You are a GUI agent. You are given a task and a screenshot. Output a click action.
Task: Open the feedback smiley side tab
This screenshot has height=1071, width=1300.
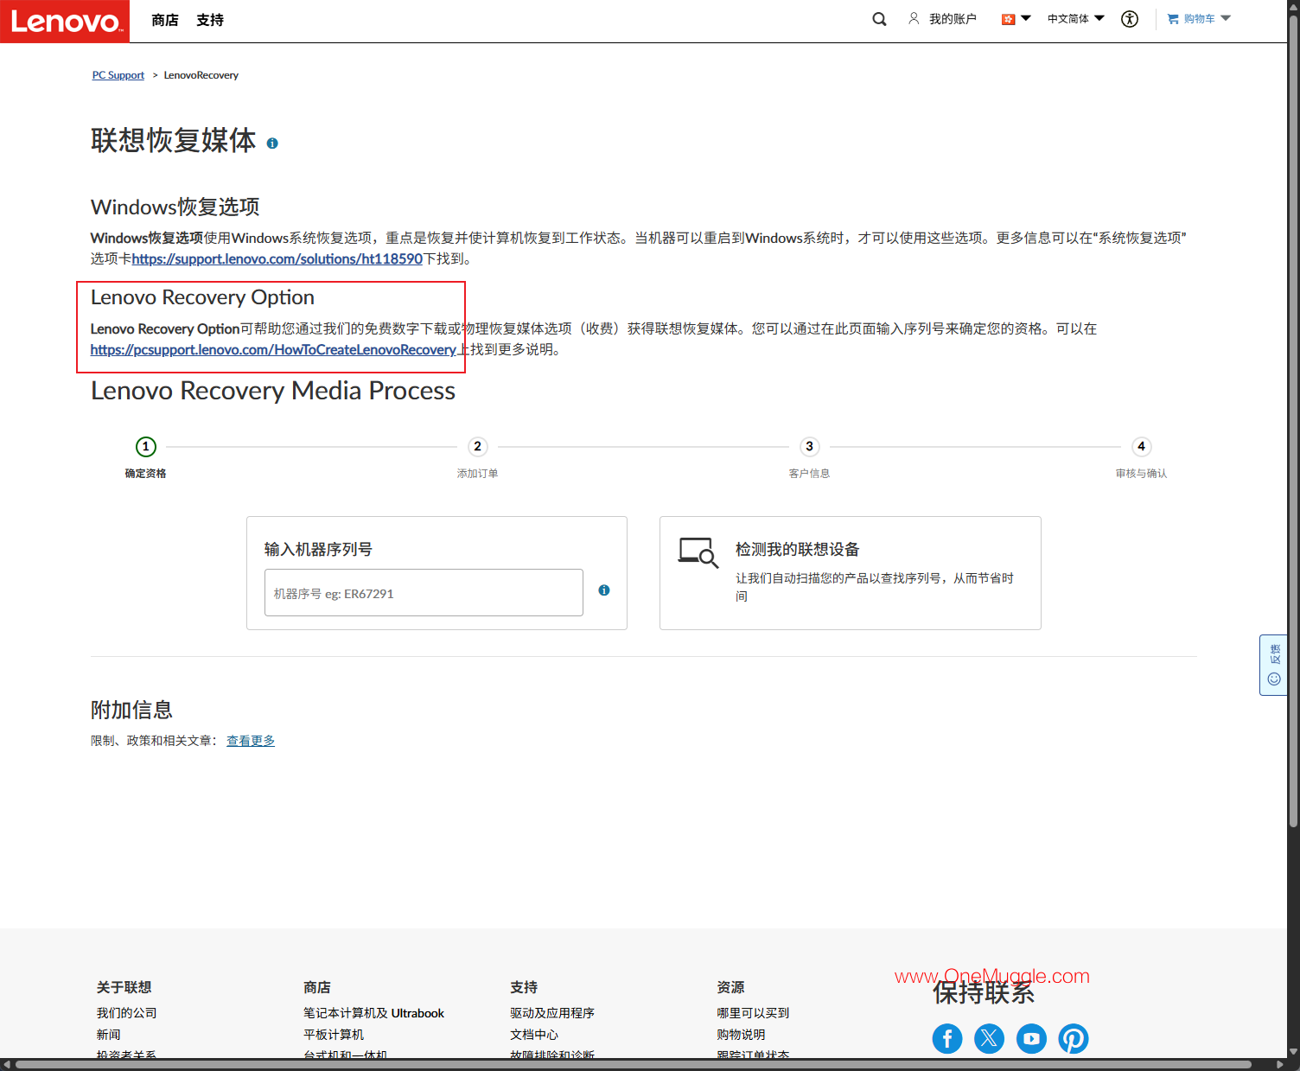click(1273, 665)
